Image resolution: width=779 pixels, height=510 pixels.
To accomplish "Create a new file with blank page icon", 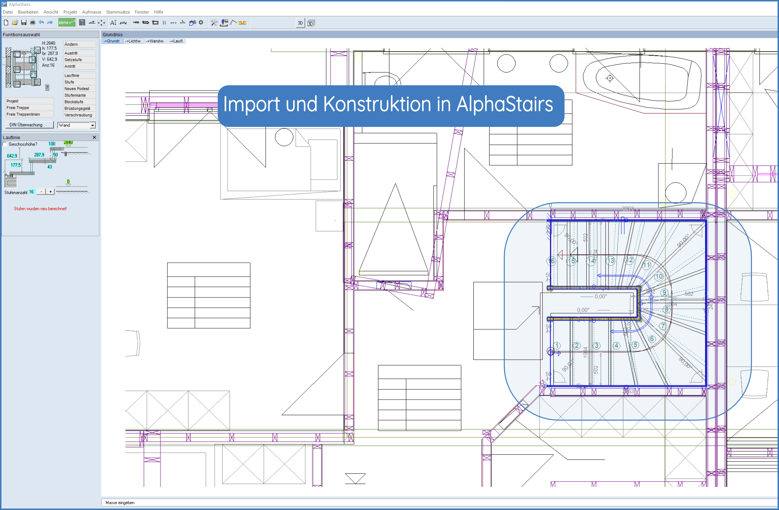I will coord(6,23).
